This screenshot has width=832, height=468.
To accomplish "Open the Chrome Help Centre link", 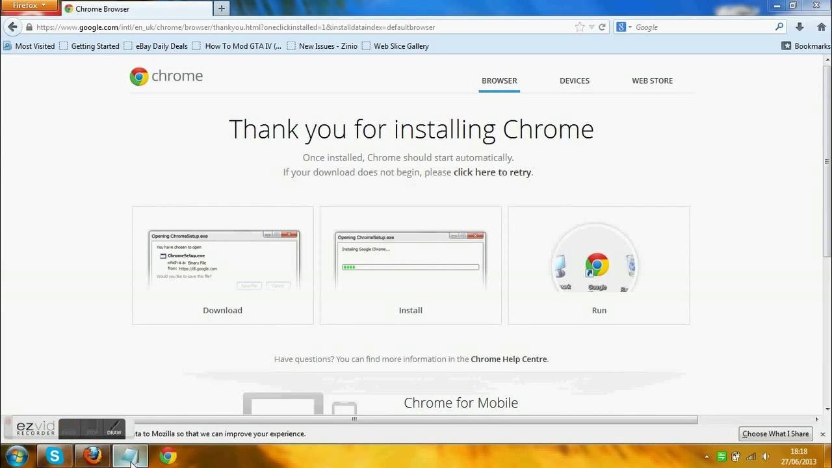I will coord(509,359).
